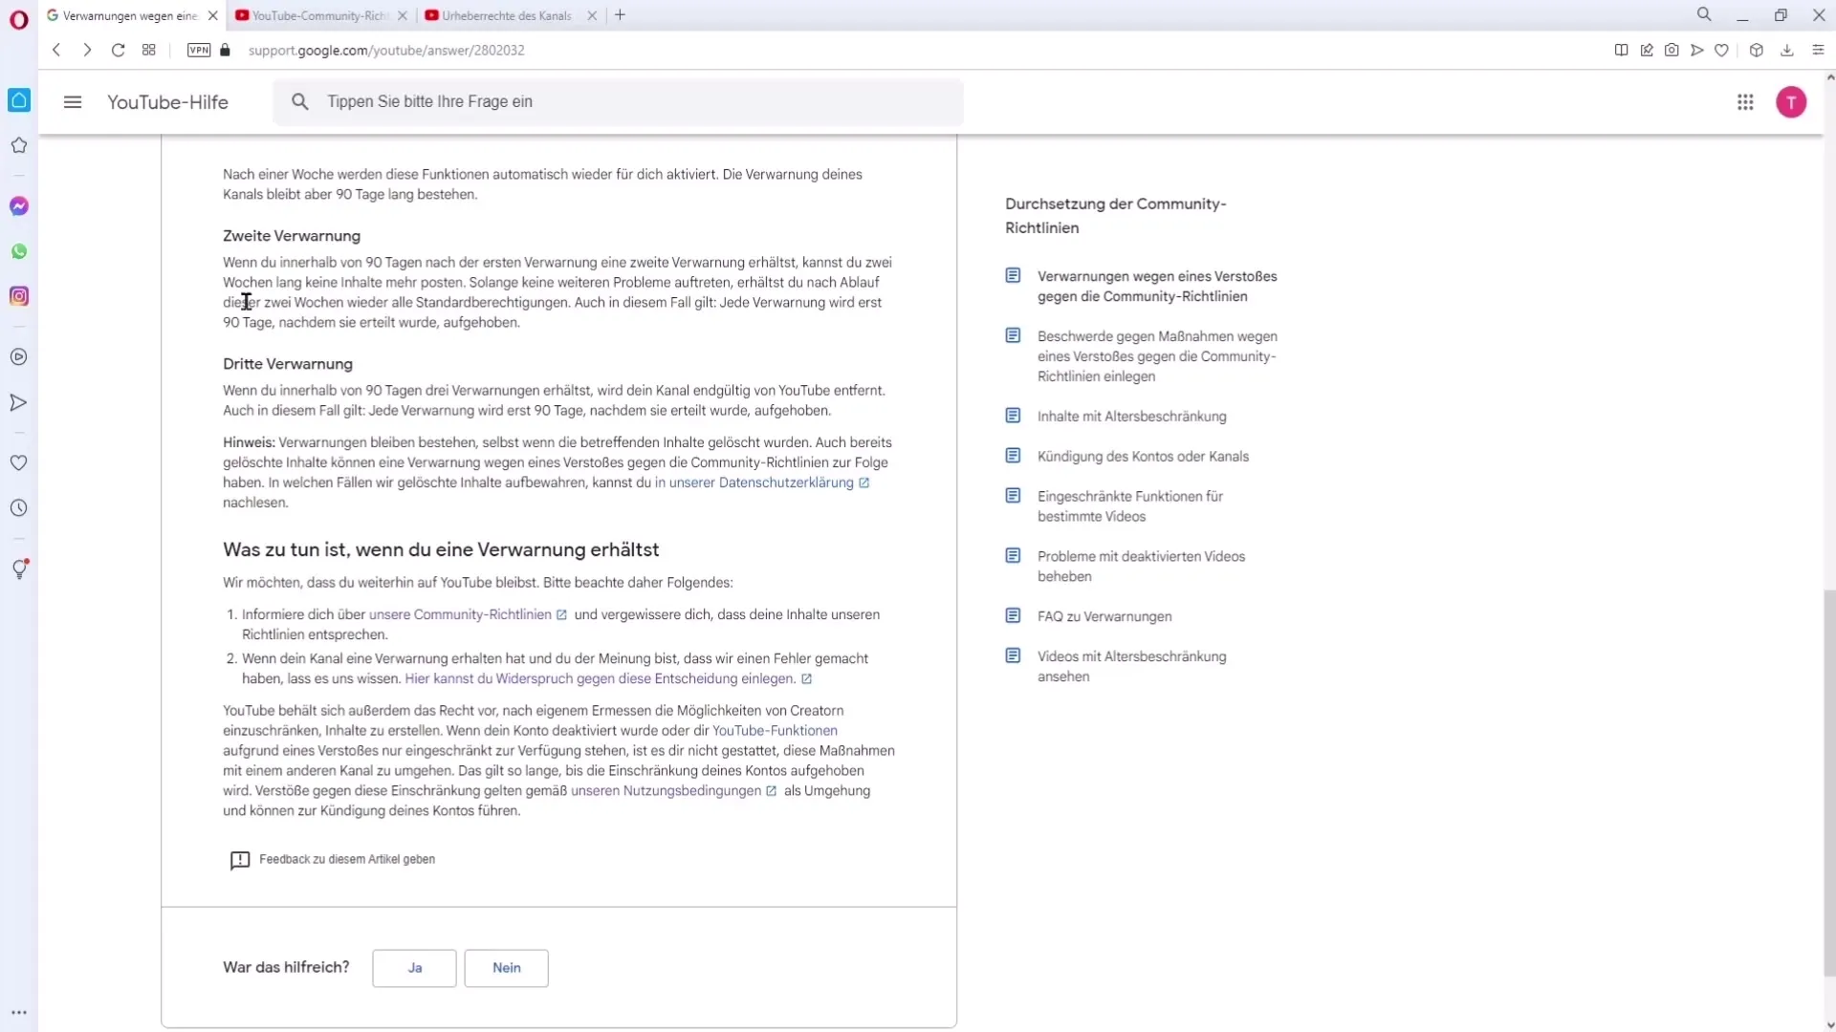The width and height of the screenshot is (1836, 1032).
Task: Open the downloads icon in toolbar
Action: pyautogui.click(x=1786, y=51)
